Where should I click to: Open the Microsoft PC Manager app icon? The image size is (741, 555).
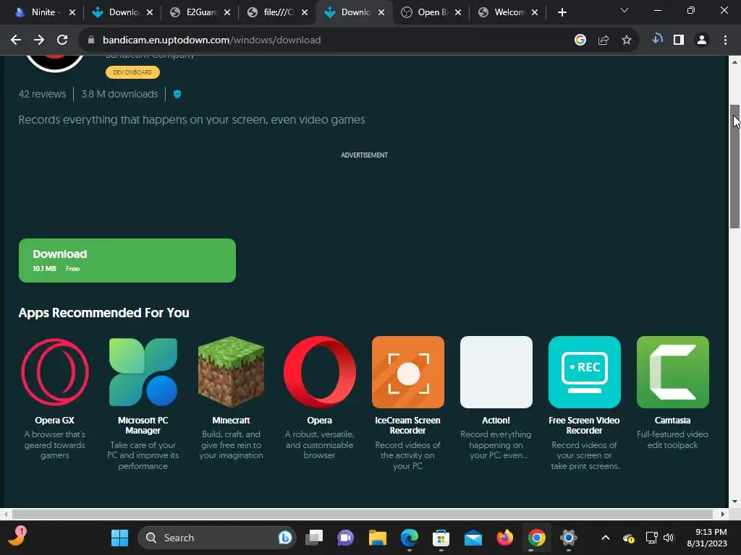[143, 372]
